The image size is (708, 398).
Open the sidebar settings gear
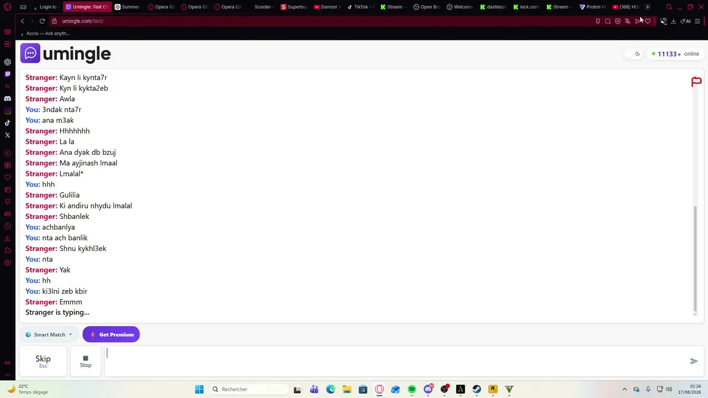7,263
